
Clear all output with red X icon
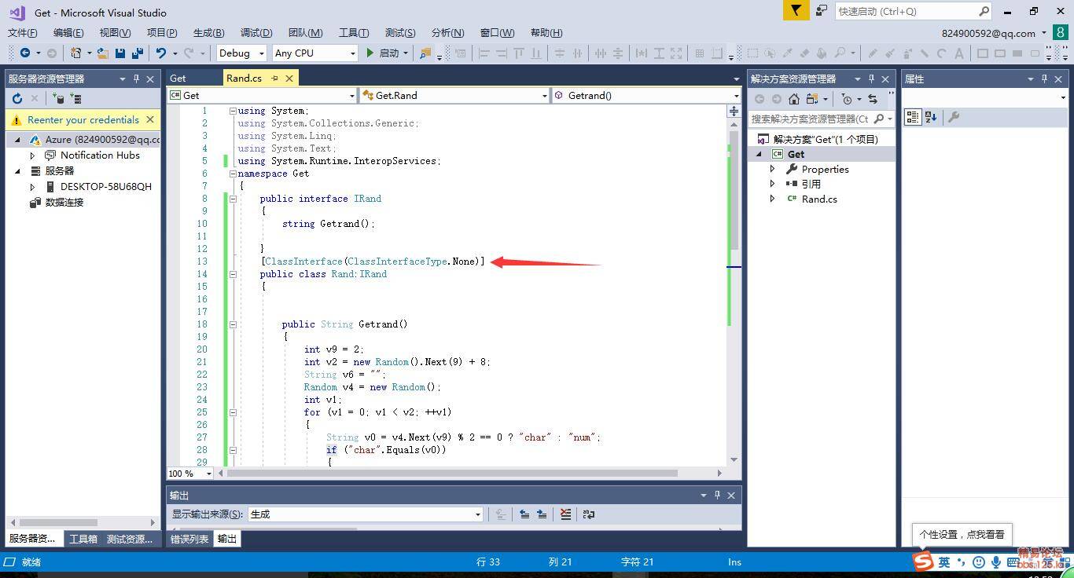click(565, 514)
